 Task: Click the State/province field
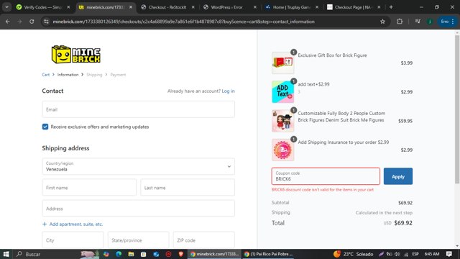138,240
